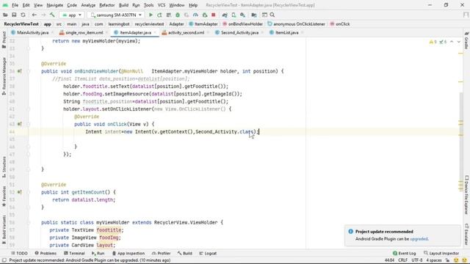Click the warnings count inspection indicator

(433, 42)
